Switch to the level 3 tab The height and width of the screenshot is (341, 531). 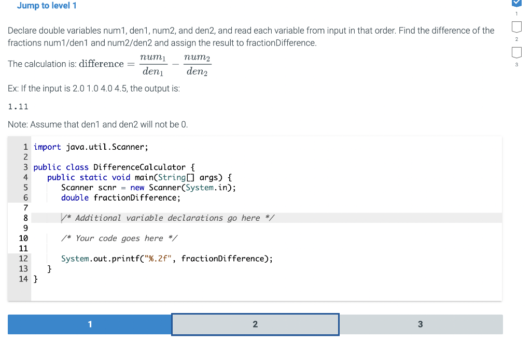point(420,324)
